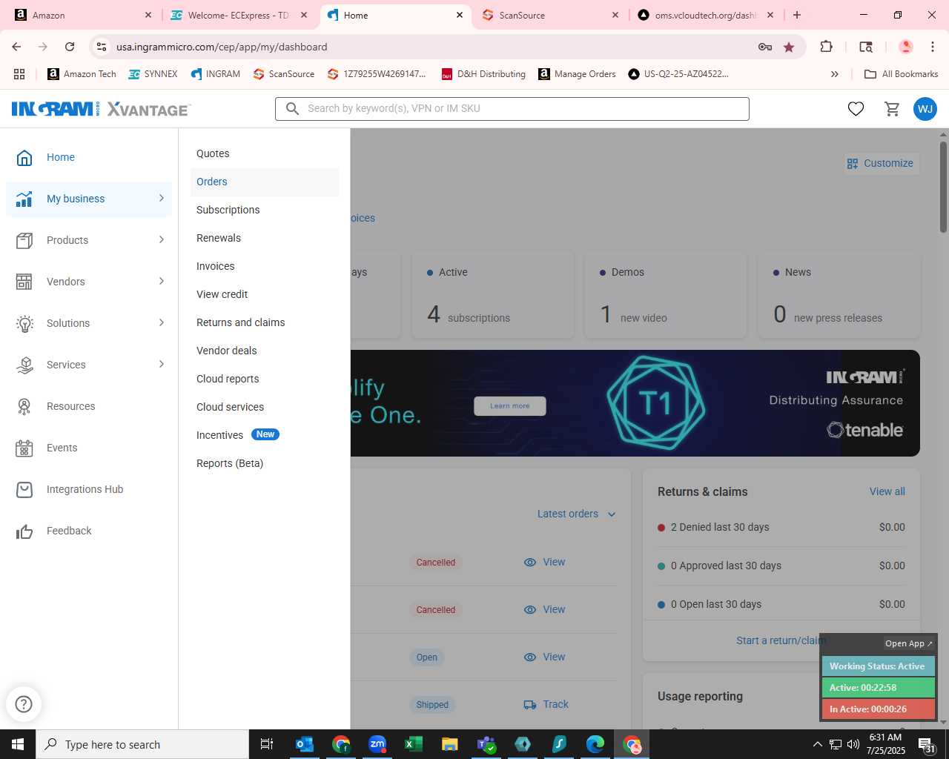The height and width of the screenshot is (759, 949).
Task: Click the My business chart icon
Action: [24, 199]
